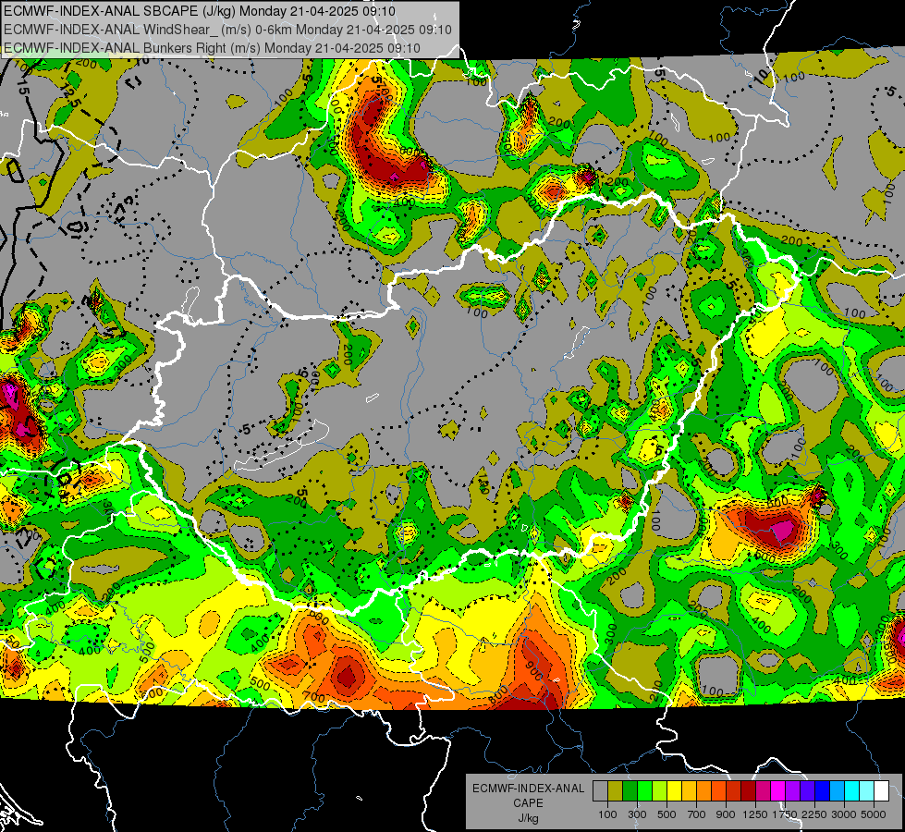Click the white swatch at the legend end
This screenshot has height=832, width=905.
882,790
